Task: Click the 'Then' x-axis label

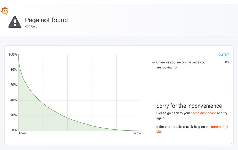Action: [22, 133]
